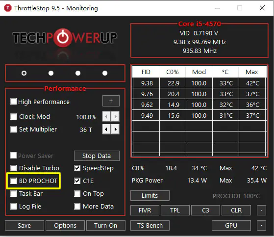Viewport: 274px width, 237px height.
Task: Click the ThrottleStop app icon in title bar
Action: coord(8,8)
